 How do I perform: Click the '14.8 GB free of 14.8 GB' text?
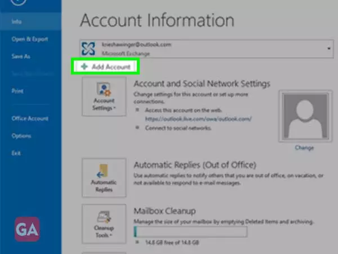(x=172, y=242)
